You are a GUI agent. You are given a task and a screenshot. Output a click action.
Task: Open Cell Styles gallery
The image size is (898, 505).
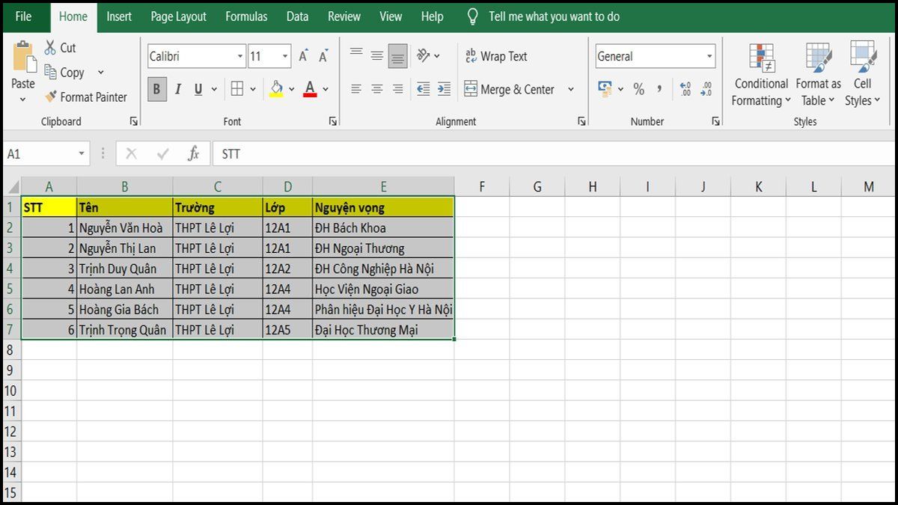pyautogui.click(x=863, y=74)
